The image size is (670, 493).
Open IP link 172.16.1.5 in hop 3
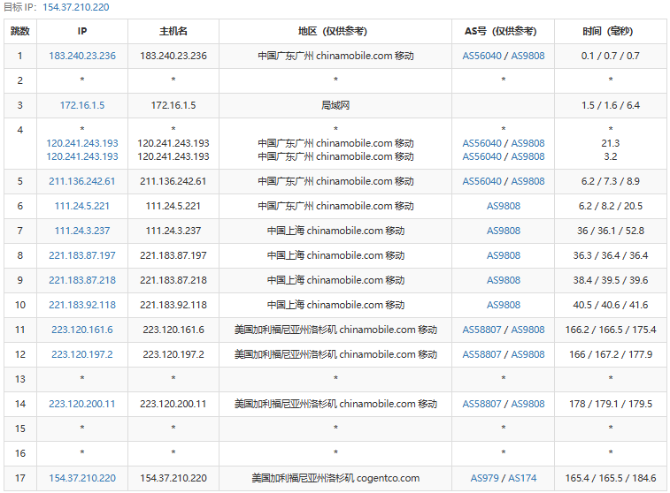[82, 105]
